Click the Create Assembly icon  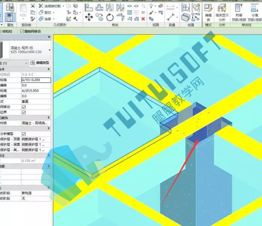pos(186,8)
